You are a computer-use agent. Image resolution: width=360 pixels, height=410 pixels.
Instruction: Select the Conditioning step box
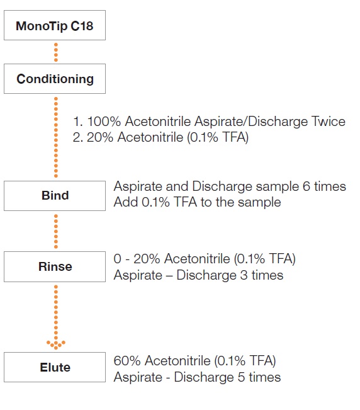55,79
